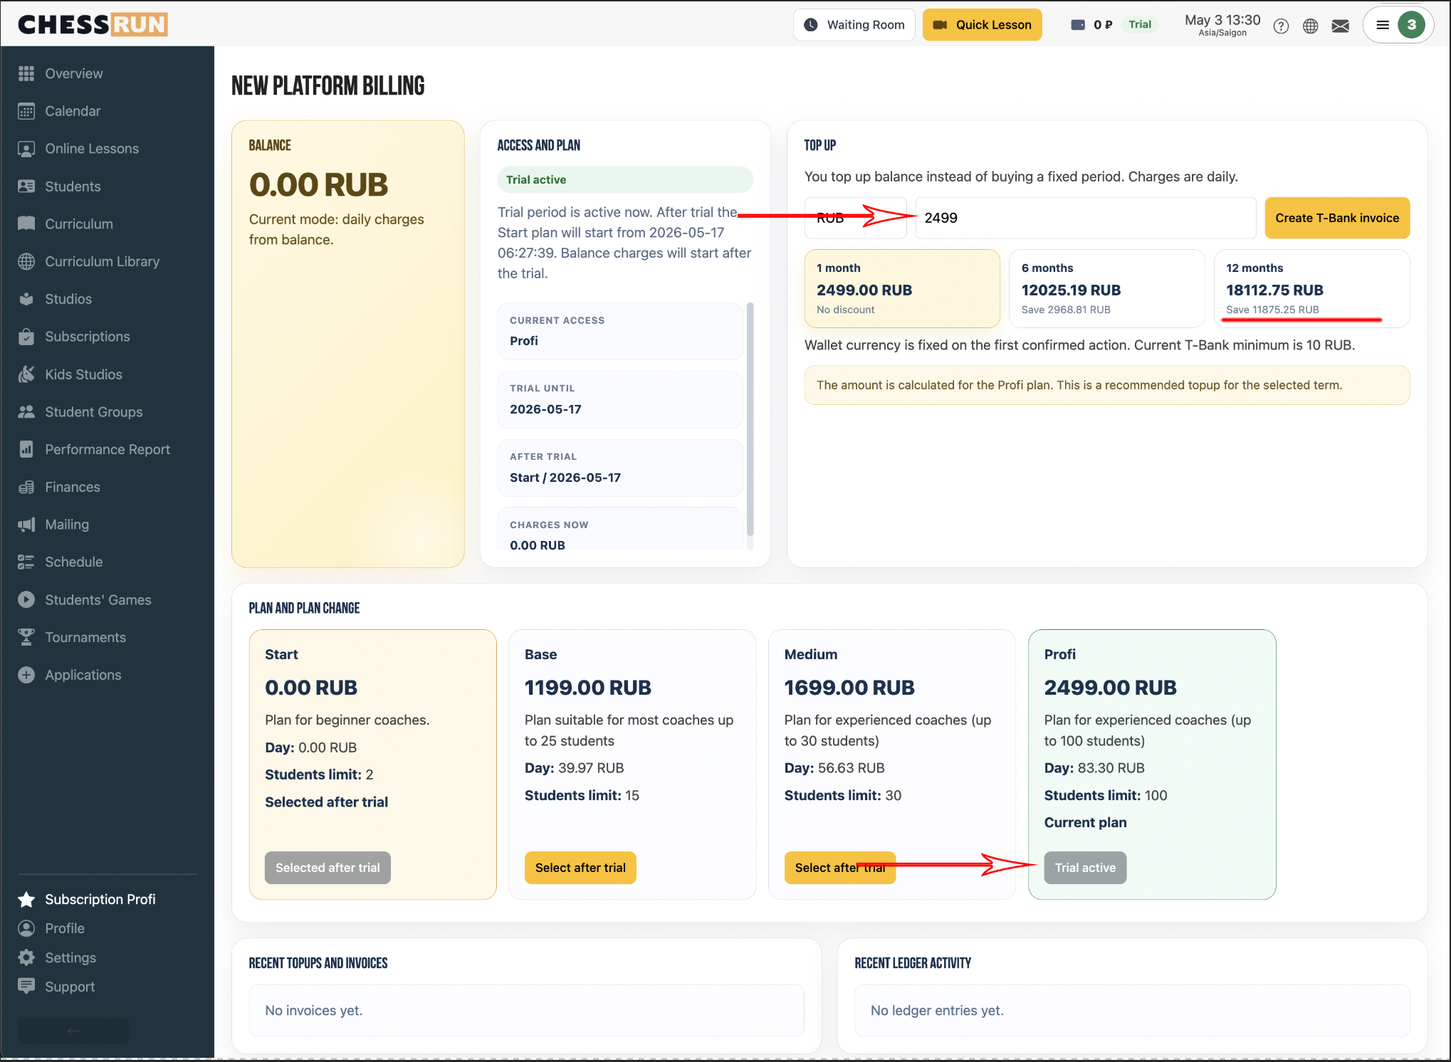The width and height of the screenshot is (1451, 1062).
Task: Click the Mailing megaphone icon
Action: click(x=26, y=525)
